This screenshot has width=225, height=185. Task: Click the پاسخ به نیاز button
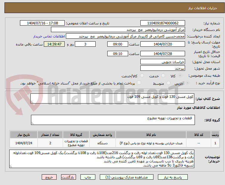coord(173,177)
